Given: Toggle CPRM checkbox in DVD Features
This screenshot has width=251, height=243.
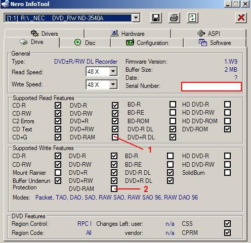Looking at the screenshot, I should click(227, 233).
